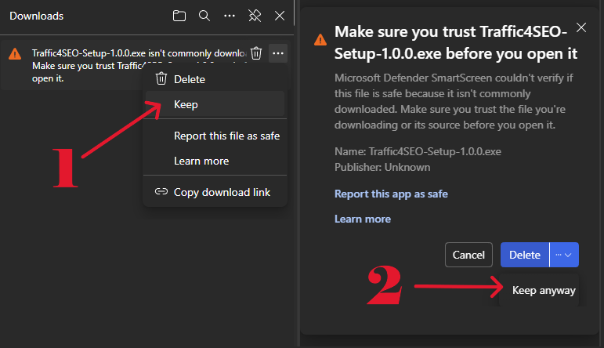Screen dimensions: 604x348
Task: Click orange warning icon beside download item
Action: (x=15, y=54)
